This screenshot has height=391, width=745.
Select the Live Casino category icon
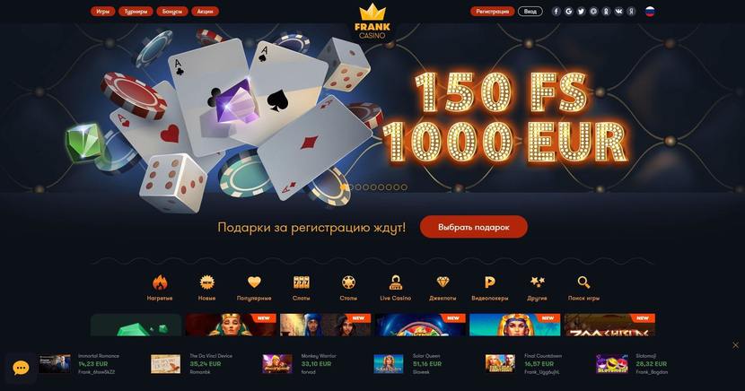pos(395,282)
